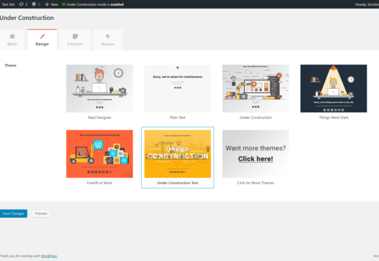This screenshot has width=379, height=261.
Task: Pick the Things Went Dark theme
Action: pos(333,88)
